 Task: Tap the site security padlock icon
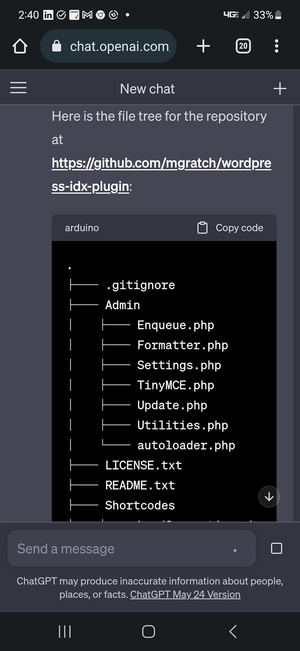(57, 46)
